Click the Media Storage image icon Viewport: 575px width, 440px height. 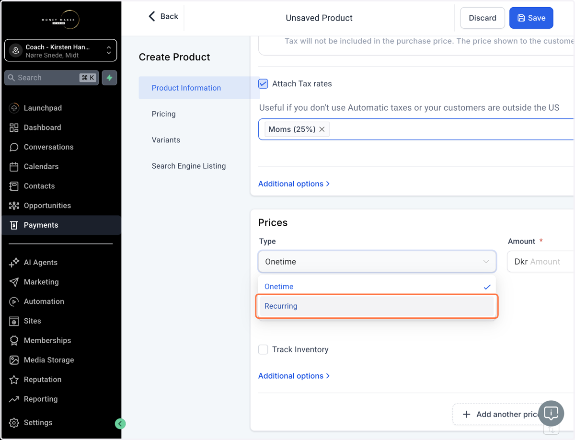point(14,360)
